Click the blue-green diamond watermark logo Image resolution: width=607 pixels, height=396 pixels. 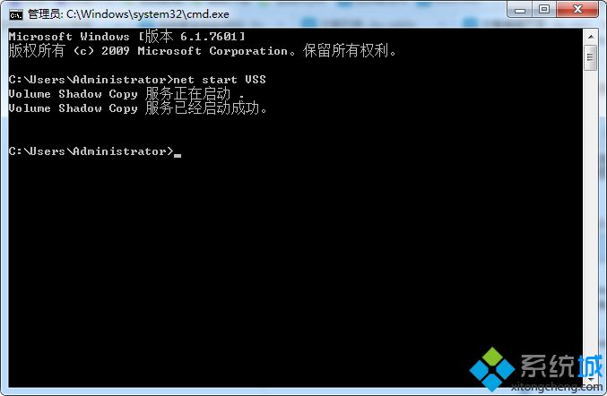491,368
